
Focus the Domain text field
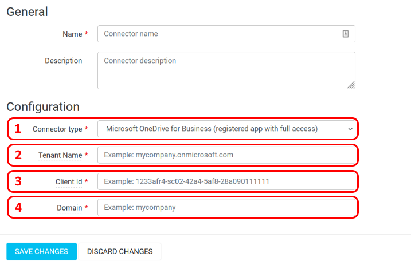(x=226, y=208)
